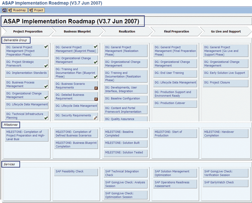Screen dimensions: 252x203
Task: Click checkmark on Training and Documentation Plan (Blueprint Phase)
Action: pos(96,76)
